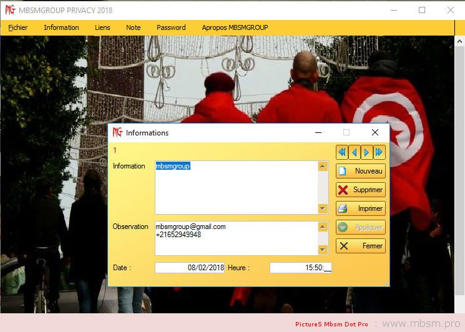Open the Liens menu
Image resolution: width=465 pixels, height=332 pixels.
[x=102, y=27]
